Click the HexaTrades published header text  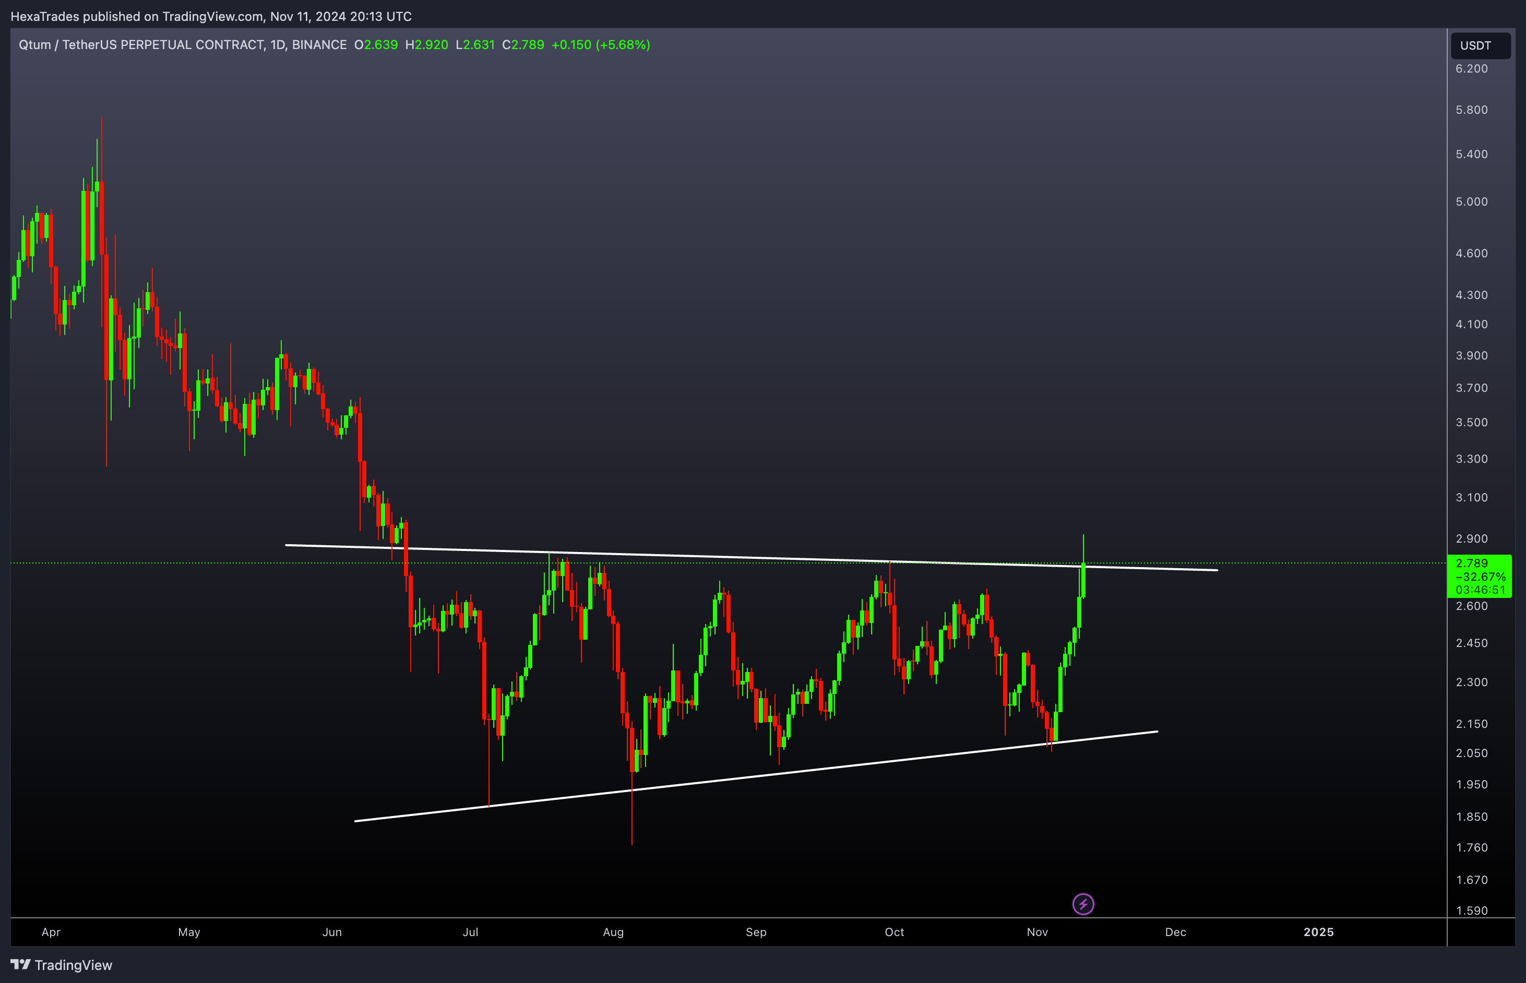click(211, 16)
